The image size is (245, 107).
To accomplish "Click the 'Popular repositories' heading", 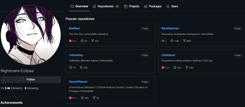I will pyautogui.click(x=80, y=19).
